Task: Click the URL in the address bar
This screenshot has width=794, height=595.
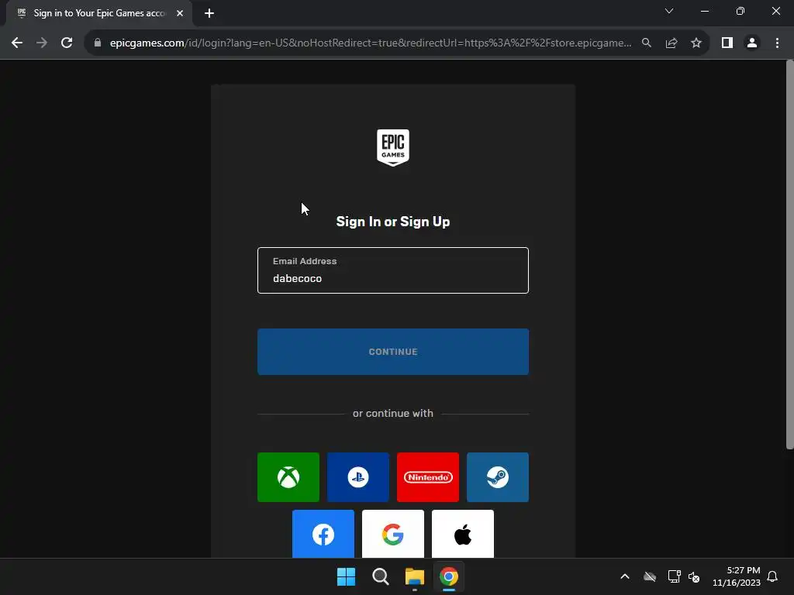Action: coord(371,43)
